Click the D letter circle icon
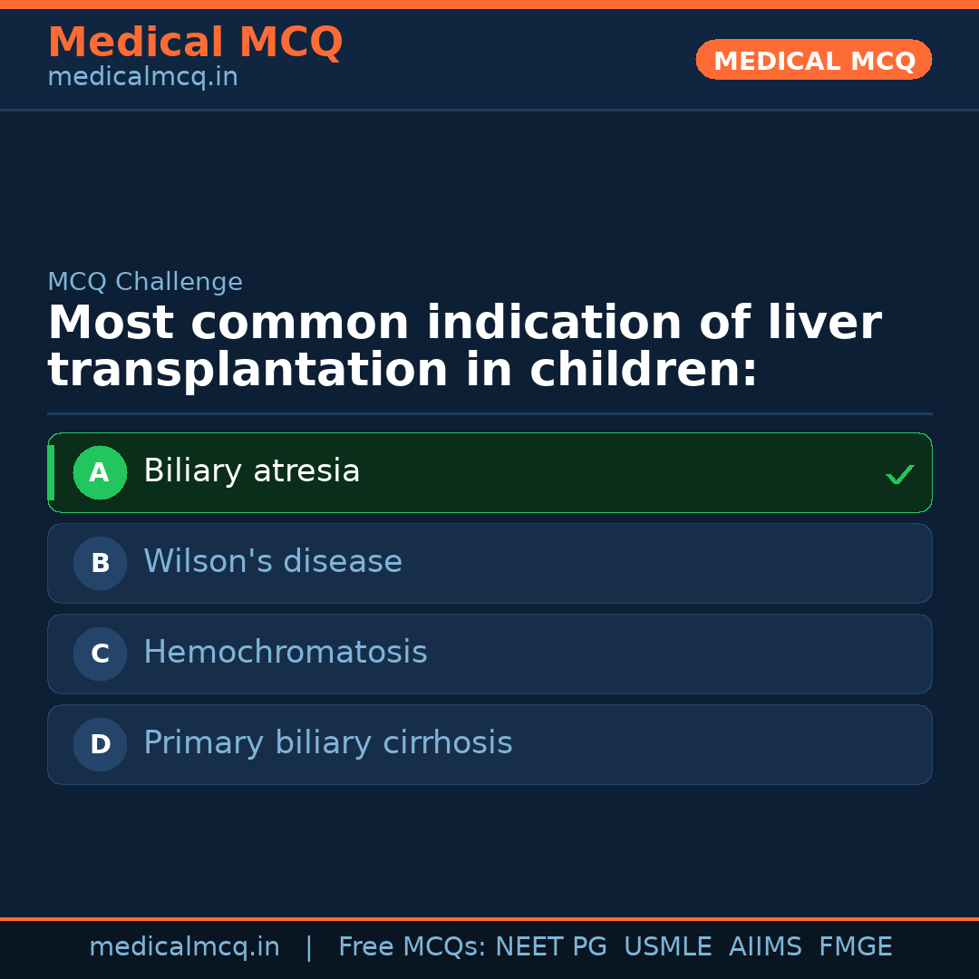979x979 pixels. point(100,744)
